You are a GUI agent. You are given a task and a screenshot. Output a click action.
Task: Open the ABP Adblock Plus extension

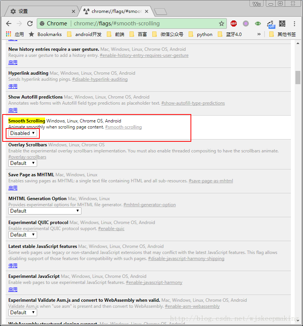tap(234, 24)
